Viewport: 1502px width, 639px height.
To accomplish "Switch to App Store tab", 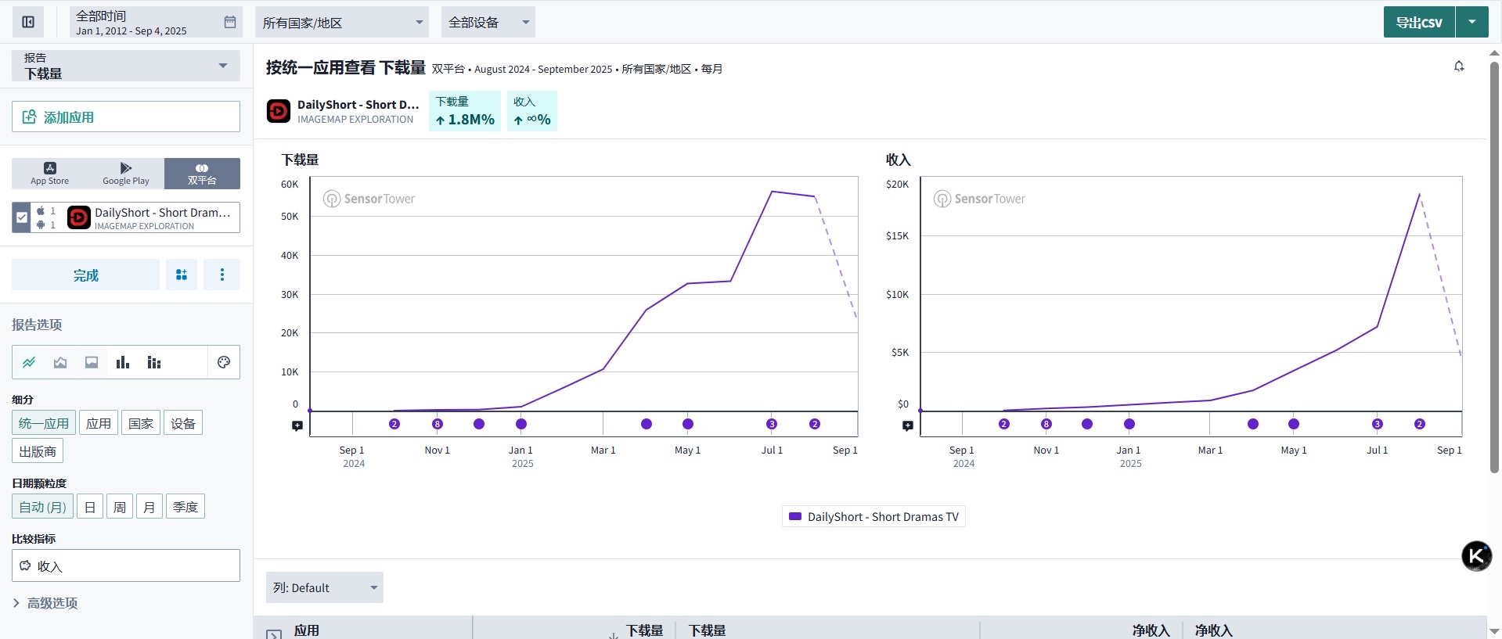I will pyautogui.click(x=49, y=174).
